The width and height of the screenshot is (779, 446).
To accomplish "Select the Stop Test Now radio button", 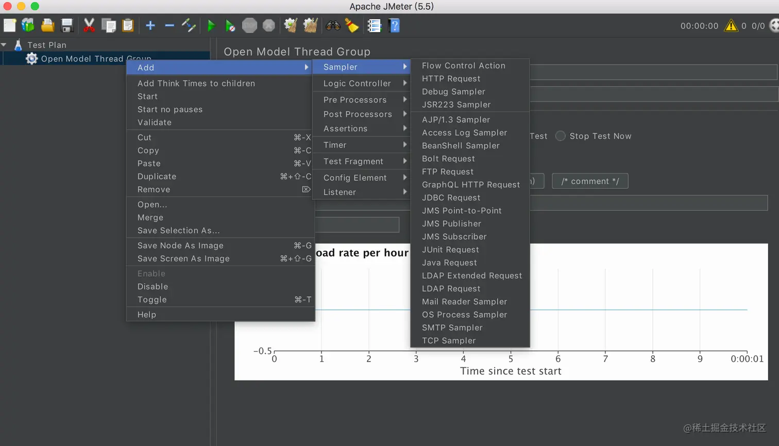I will coord(561,136).
